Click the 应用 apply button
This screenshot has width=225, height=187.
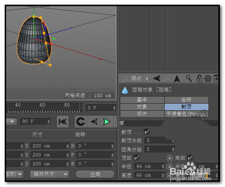tap(95, 174)
